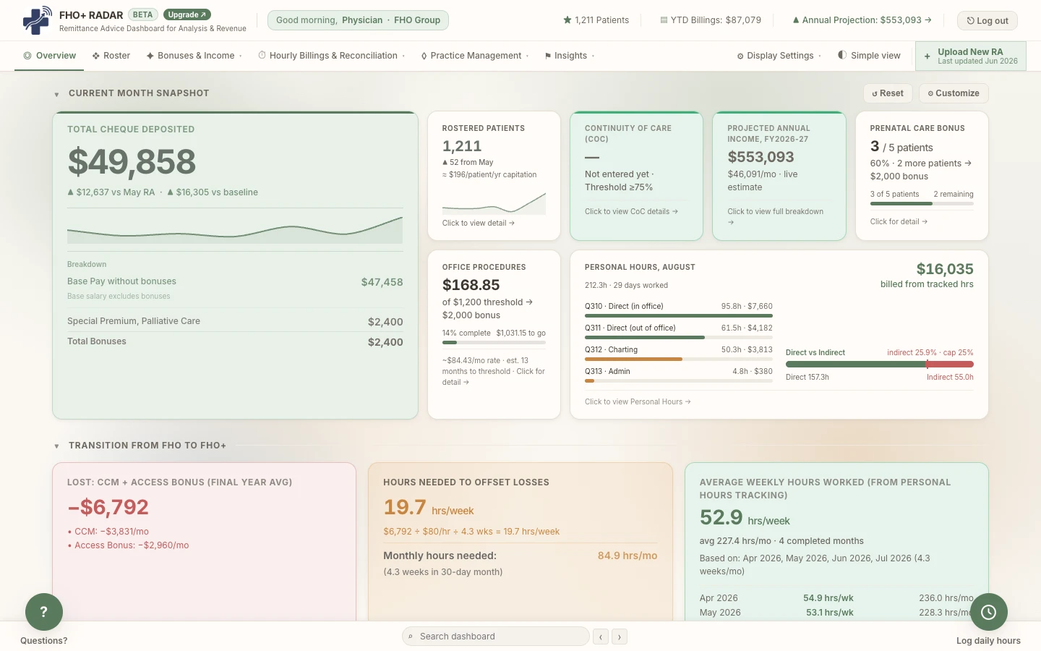Screen dimensions: 1041x651
Task: Go to next search result arrow
Action: (x=620, y=637)
